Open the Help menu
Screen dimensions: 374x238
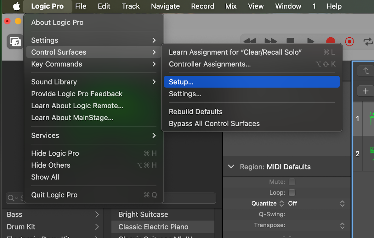point(334,6)
